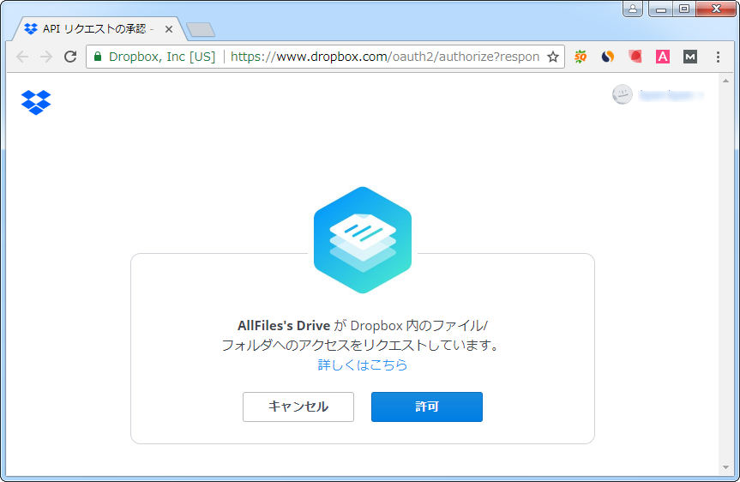
Task: Click the scrollbar up arrow
Action: click(x=725, y=81)
